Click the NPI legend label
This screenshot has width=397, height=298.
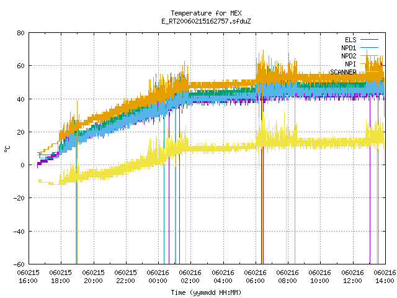(x=350, y=64)
